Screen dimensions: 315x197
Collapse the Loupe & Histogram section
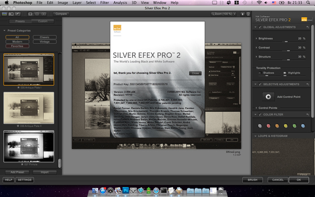pos(255,136)
